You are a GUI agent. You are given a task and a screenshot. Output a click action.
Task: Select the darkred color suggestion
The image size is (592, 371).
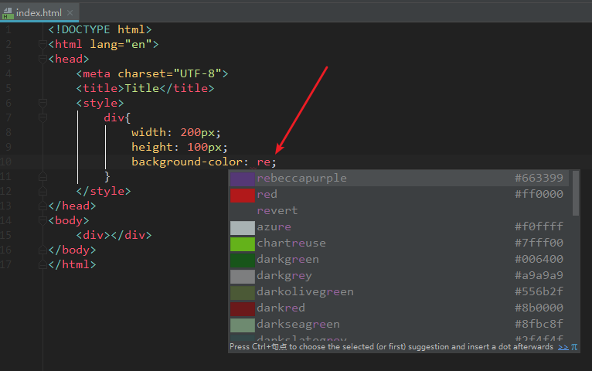(400, 308)
